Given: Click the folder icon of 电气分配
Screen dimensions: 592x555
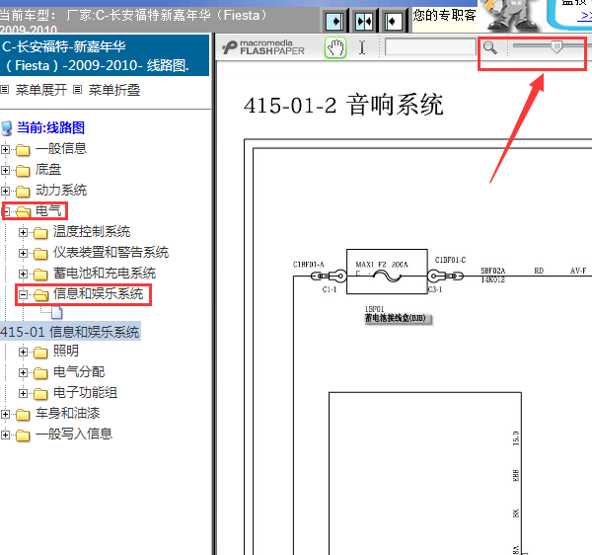Looking at the screenshot, I should click(x=40, y=373).
